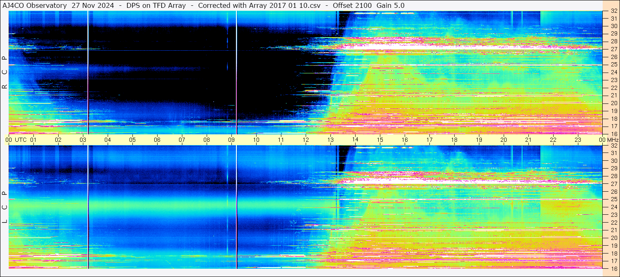Click the '00 UTC' label on time axis
The image size is (620, 277).
coord(16,140)
